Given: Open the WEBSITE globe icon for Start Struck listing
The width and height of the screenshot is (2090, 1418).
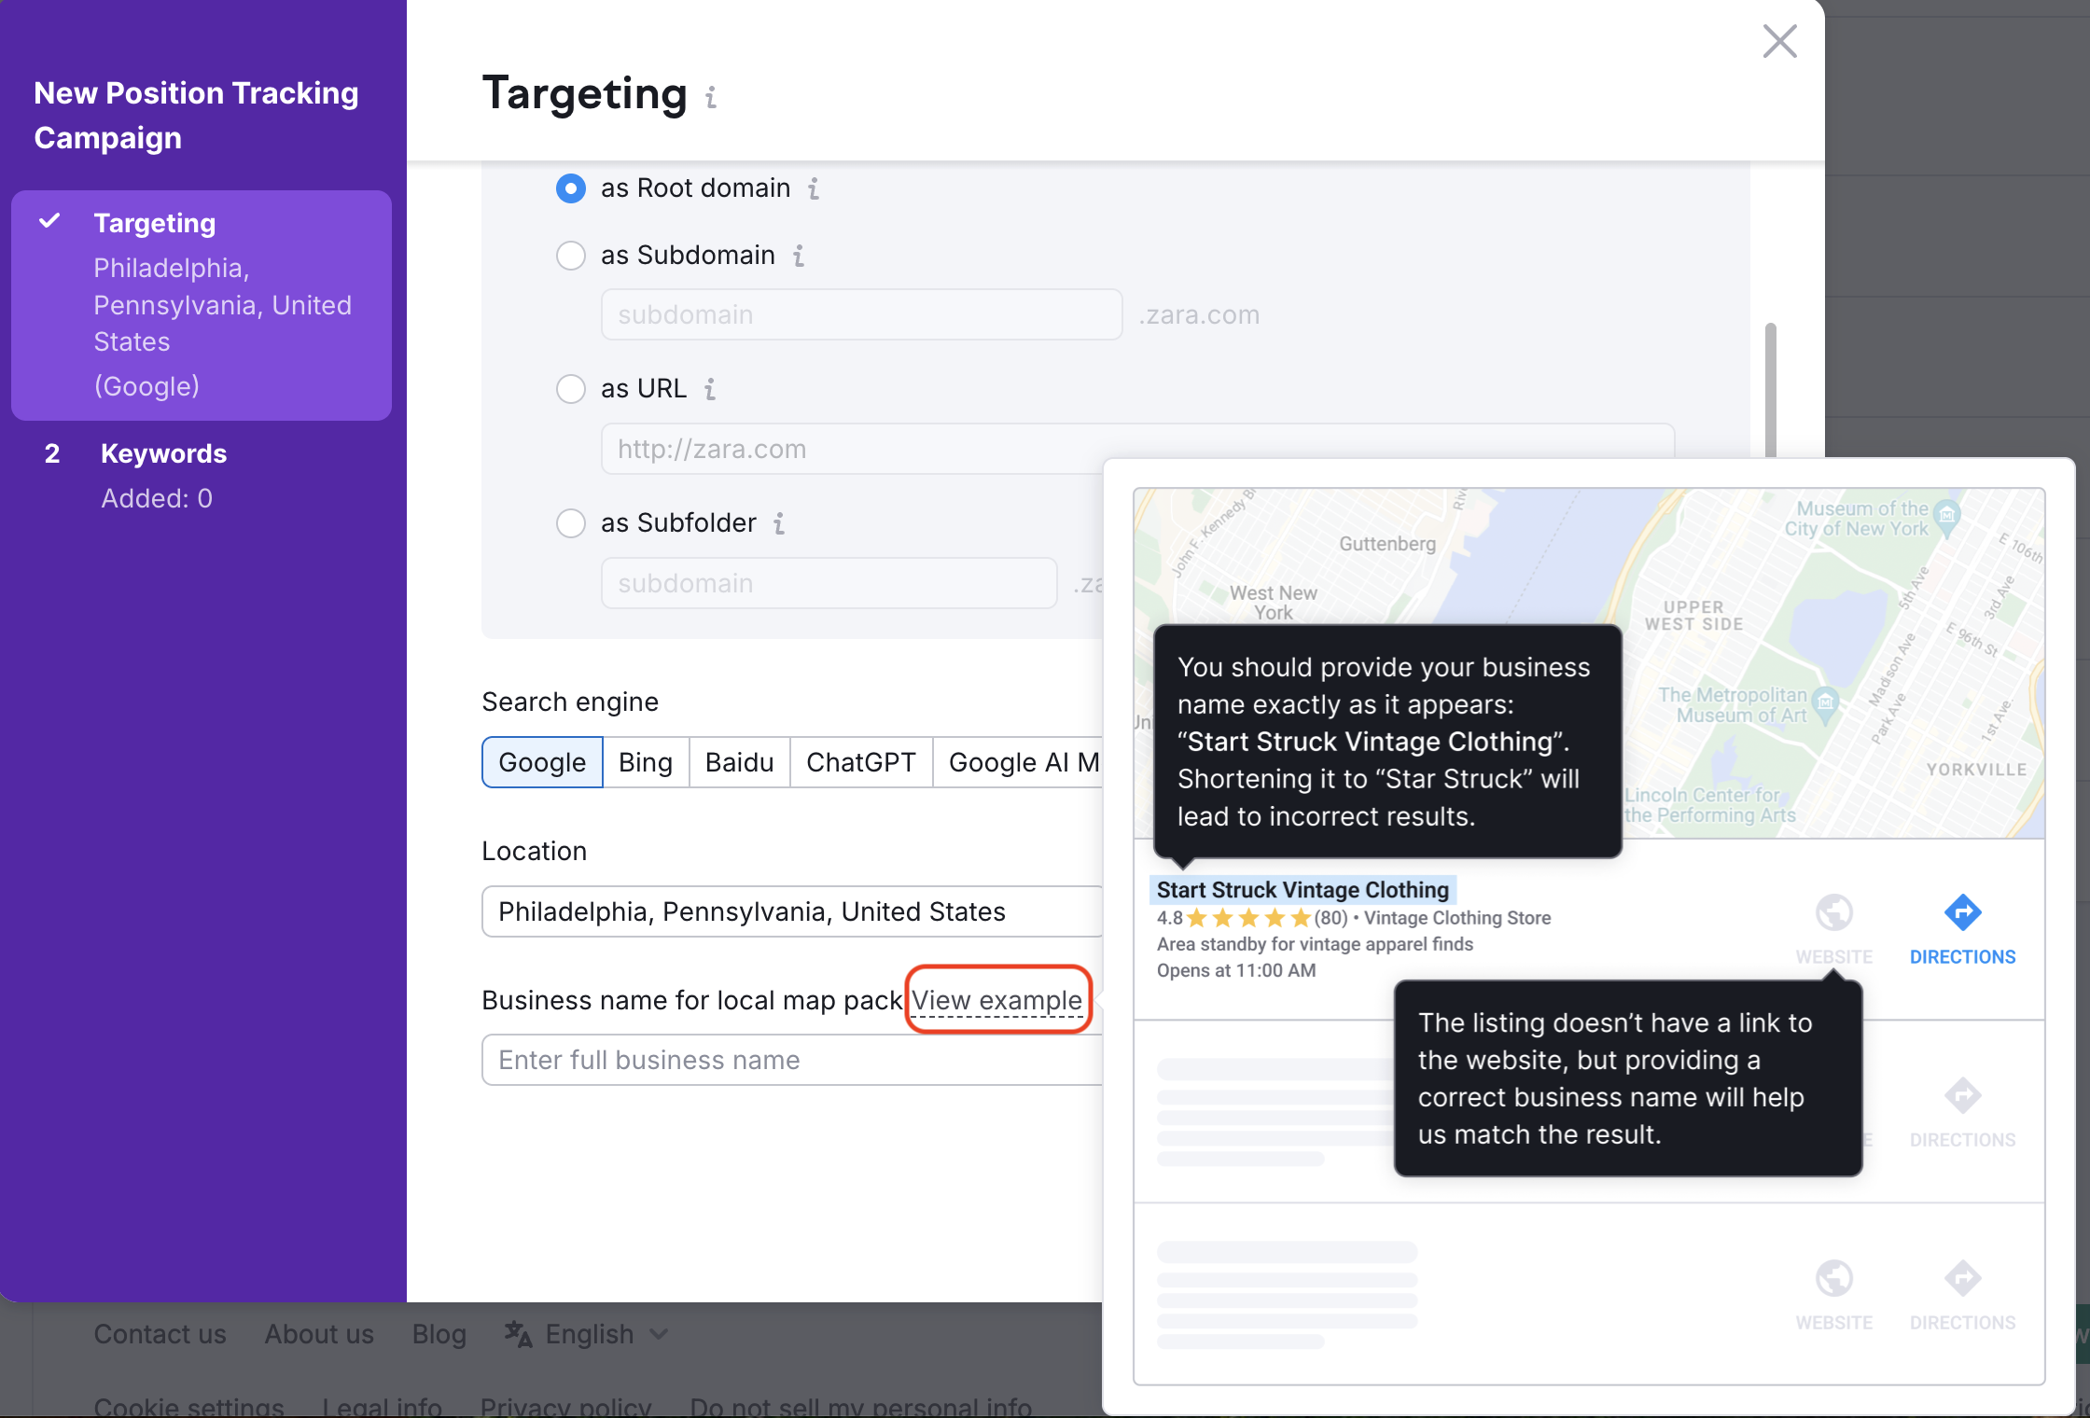Looking at the screenshot, I should coord(1834,912).
